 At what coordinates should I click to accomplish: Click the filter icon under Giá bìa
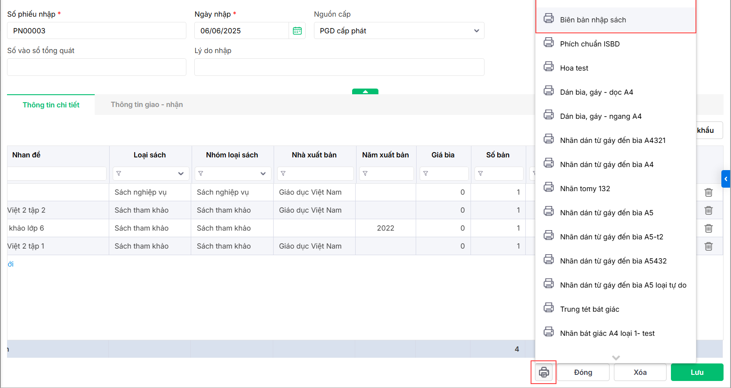[x=426, y=174]
